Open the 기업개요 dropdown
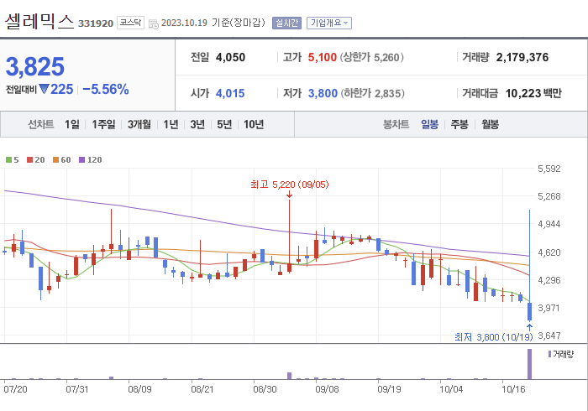 pyautogui.click(x=329, y=23)
